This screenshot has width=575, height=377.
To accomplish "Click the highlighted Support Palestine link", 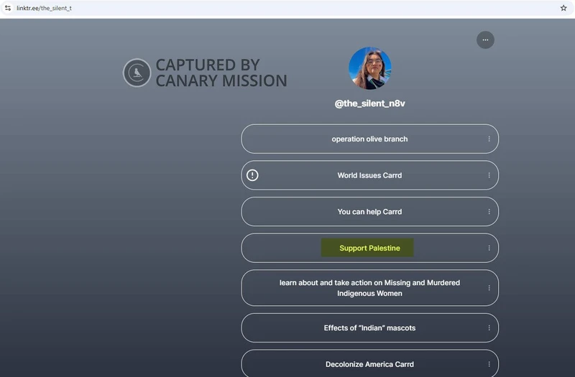I will 369,248.
